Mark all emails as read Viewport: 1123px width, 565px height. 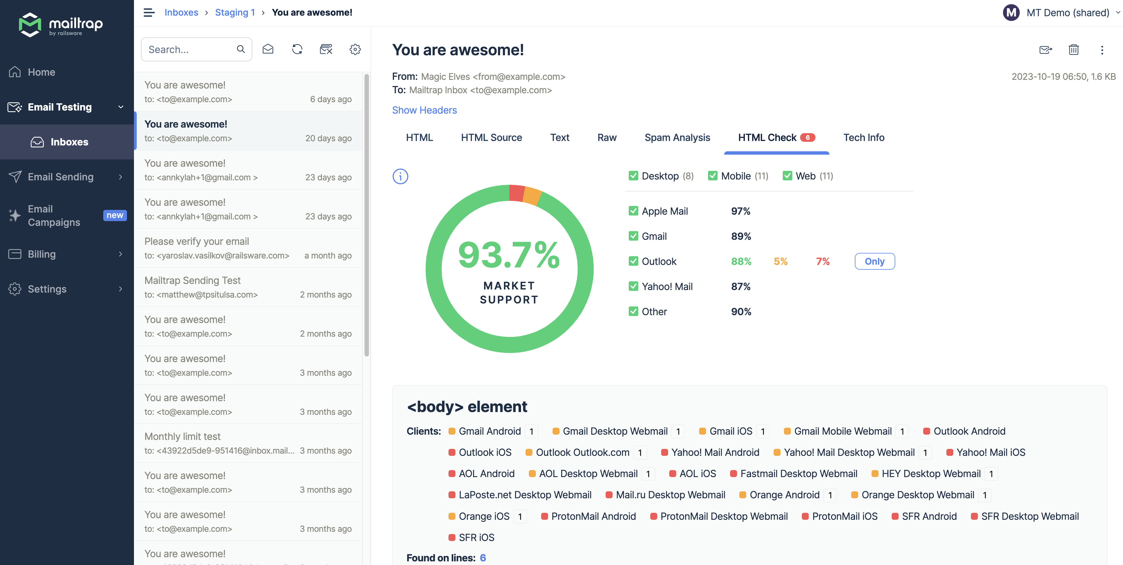coord(268,49)
